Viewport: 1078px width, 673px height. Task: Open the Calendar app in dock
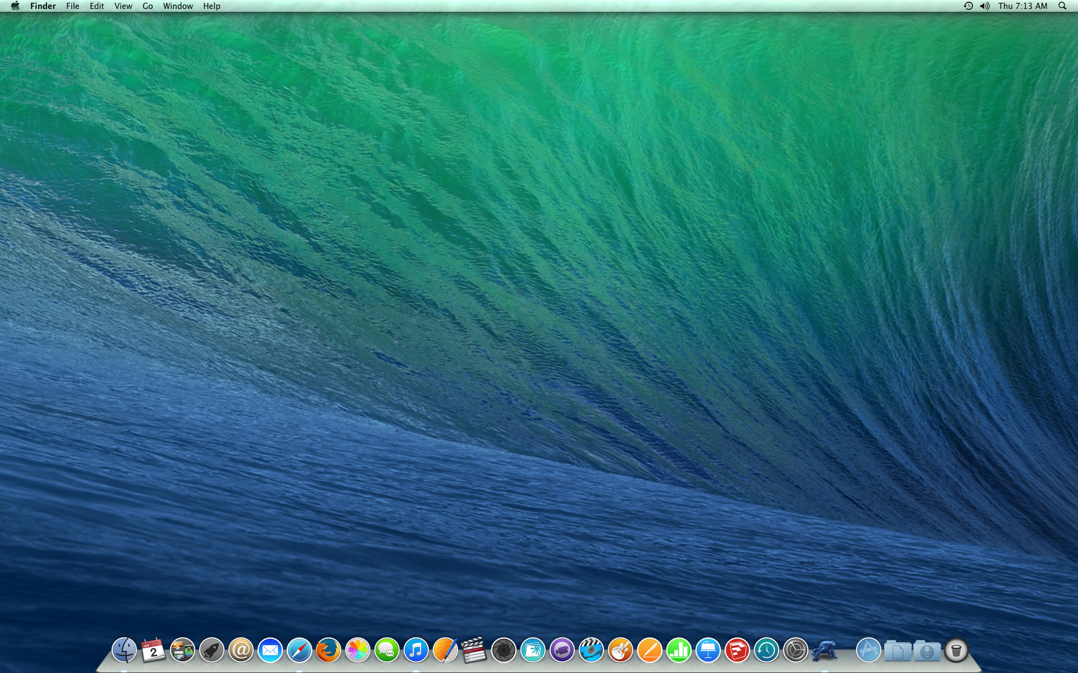tap(153, 651)
